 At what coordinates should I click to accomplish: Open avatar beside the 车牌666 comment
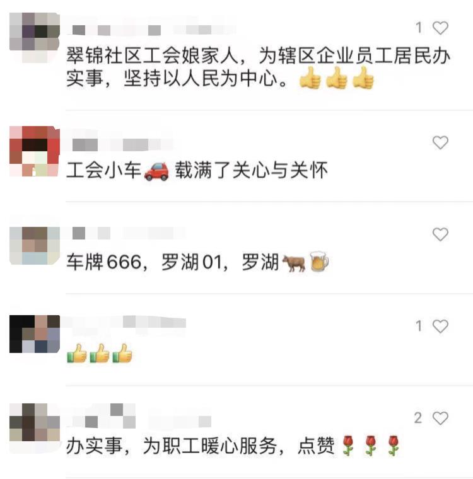pyautogui.click(x=35, y=246)
